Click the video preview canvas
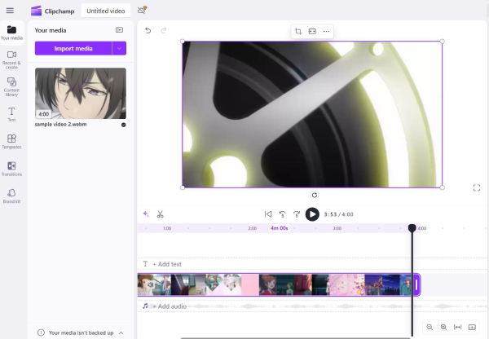The image size is (489, 339). coord(312,114)
